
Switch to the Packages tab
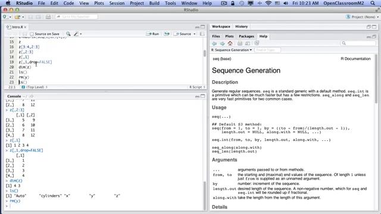point(246,36)
